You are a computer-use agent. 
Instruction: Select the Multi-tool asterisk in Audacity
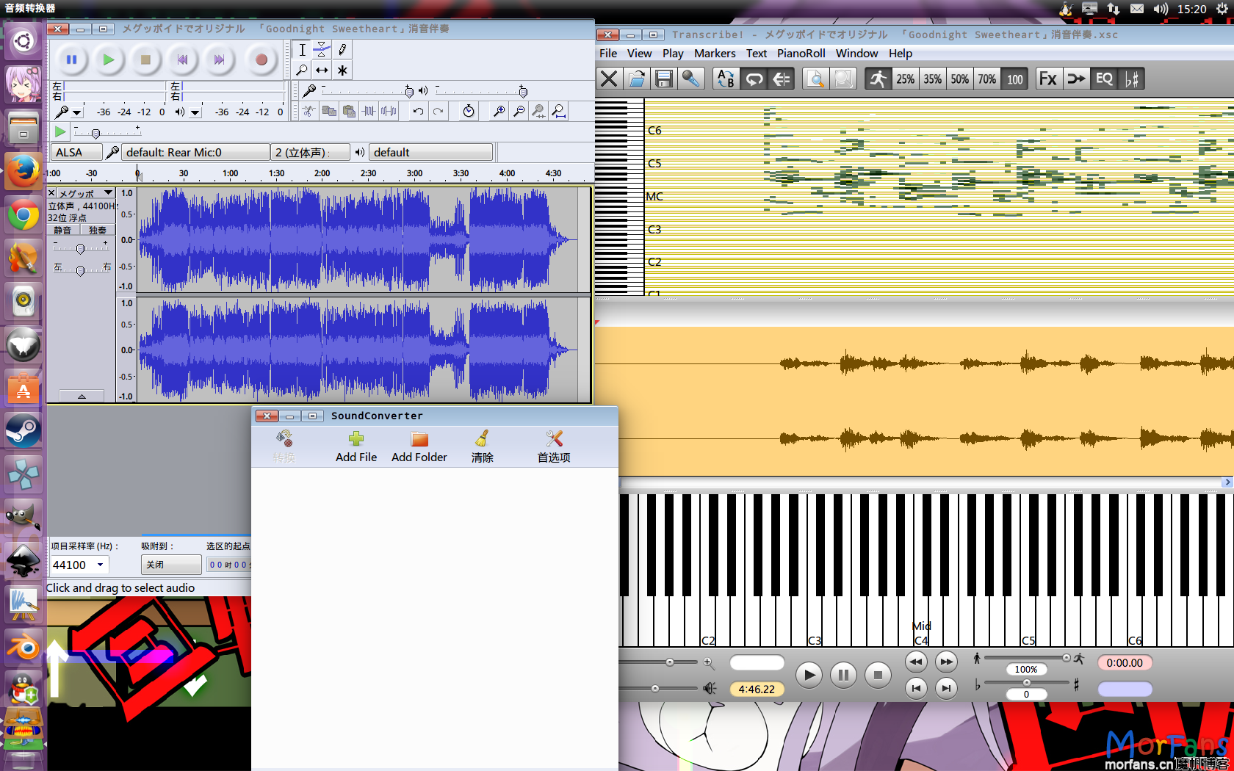[342, 70]
